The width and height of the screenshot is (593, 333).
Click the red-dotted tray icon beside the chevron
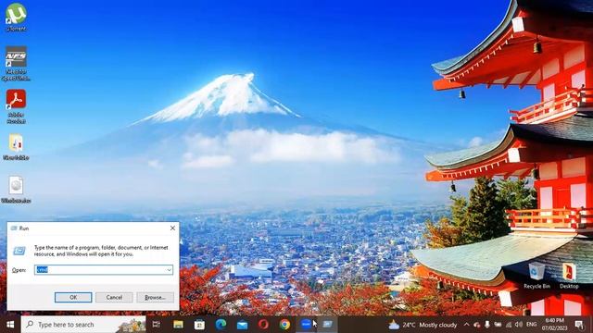point(476,325)
